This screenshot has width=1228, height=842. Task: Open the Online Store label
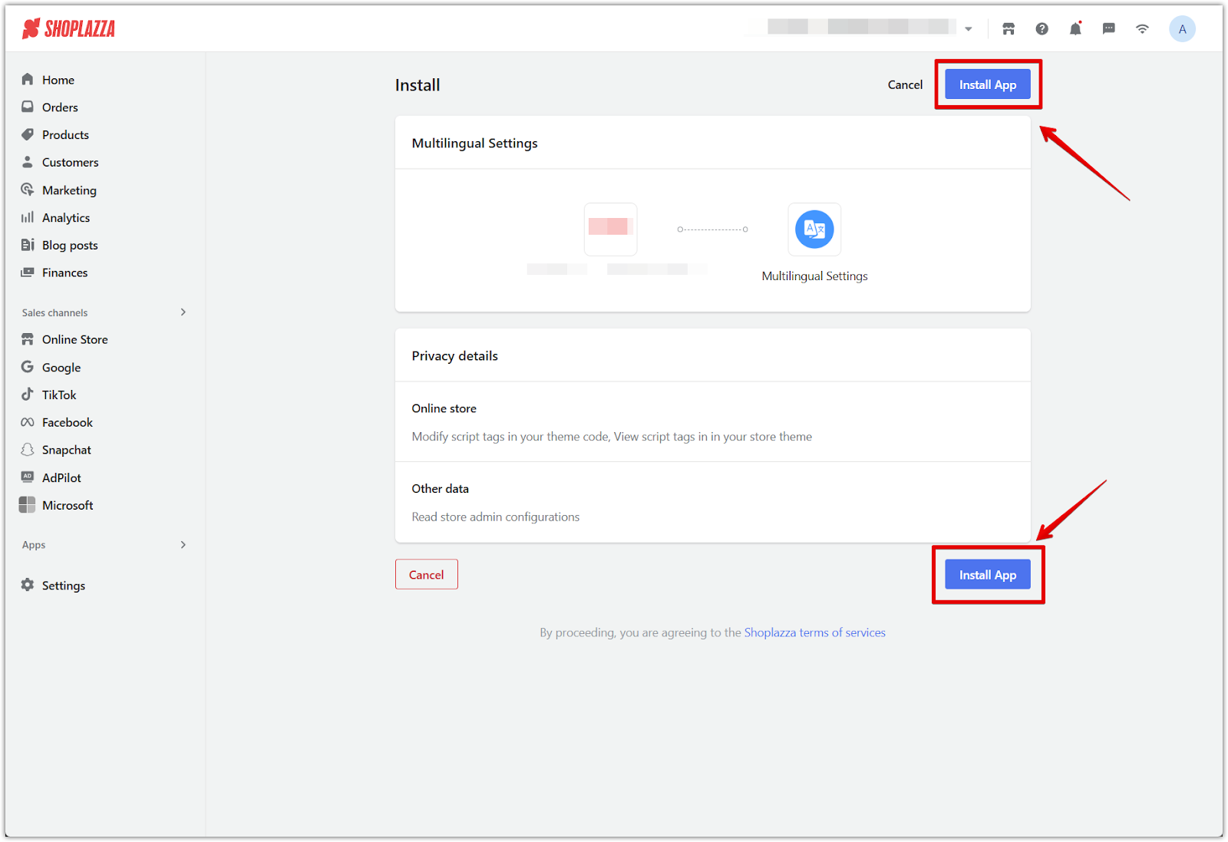point(74,339)
